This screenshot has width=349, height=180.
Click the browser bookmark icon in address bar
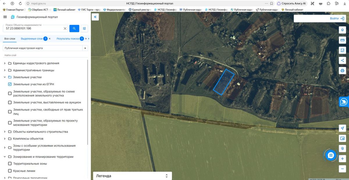pyautogui.click(x=271, y=3)
